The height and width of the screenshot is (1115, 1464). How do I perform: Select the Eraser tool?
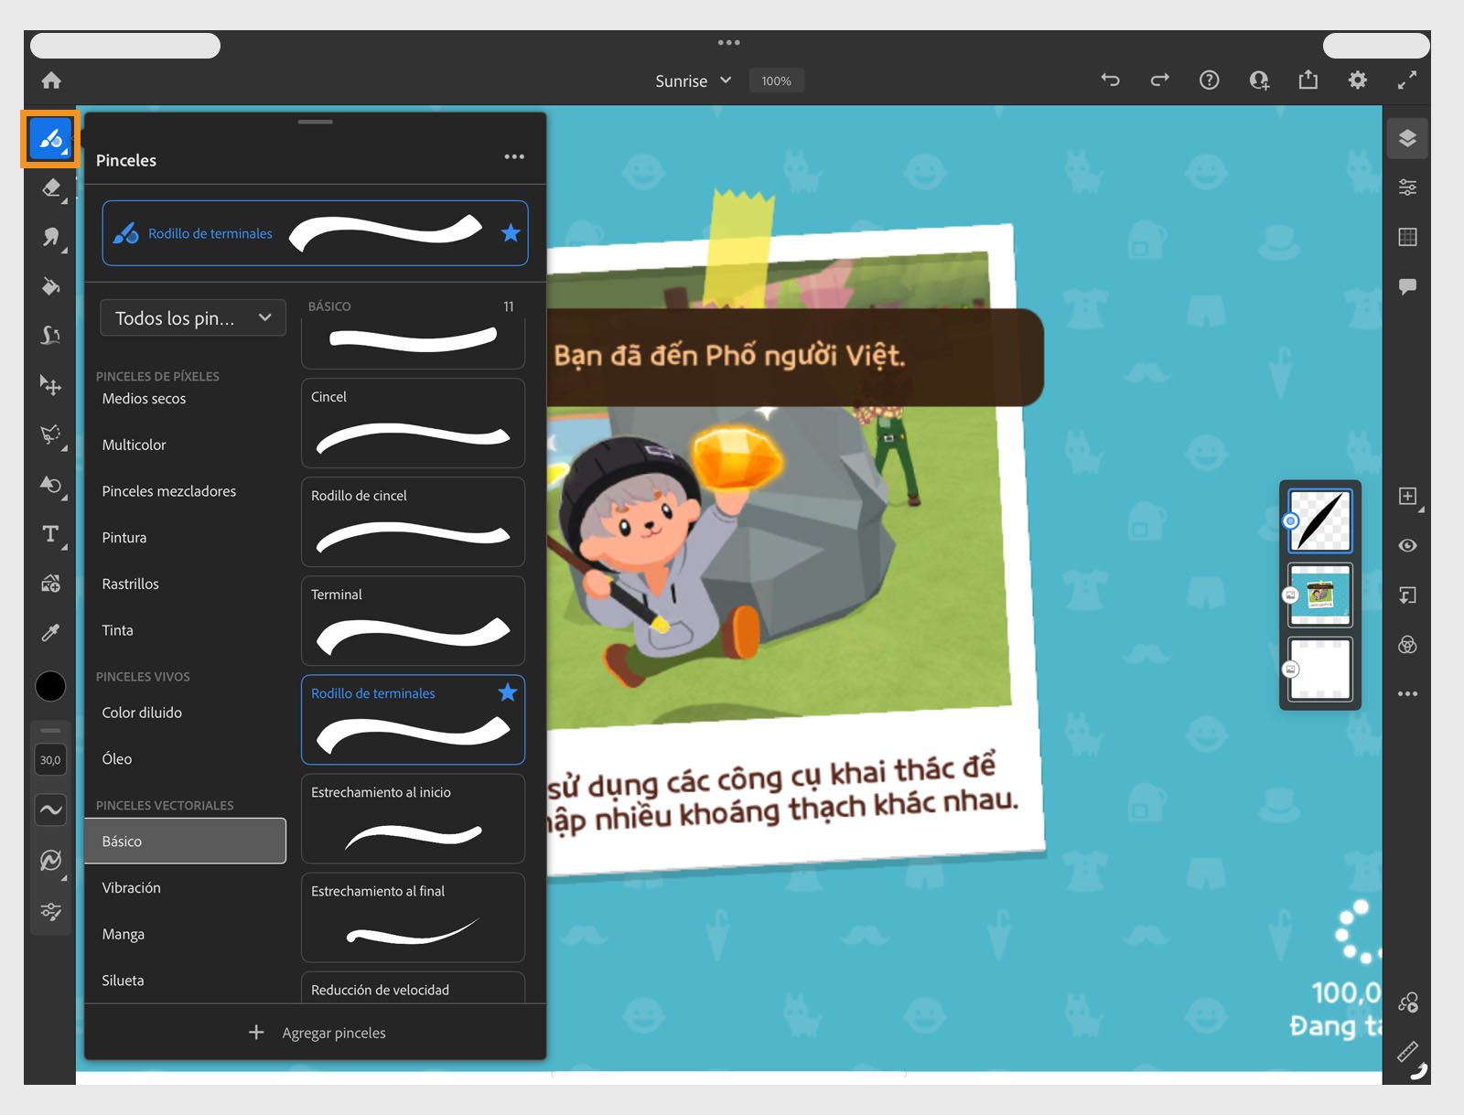[51, 188]
